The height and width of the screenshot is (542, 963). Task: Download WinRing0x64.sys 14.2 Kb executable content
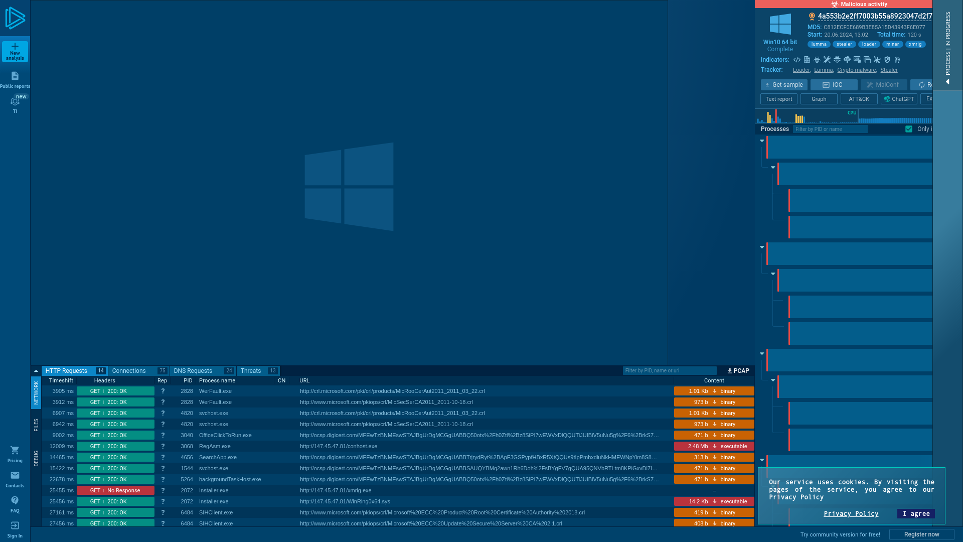pos(714,501)
